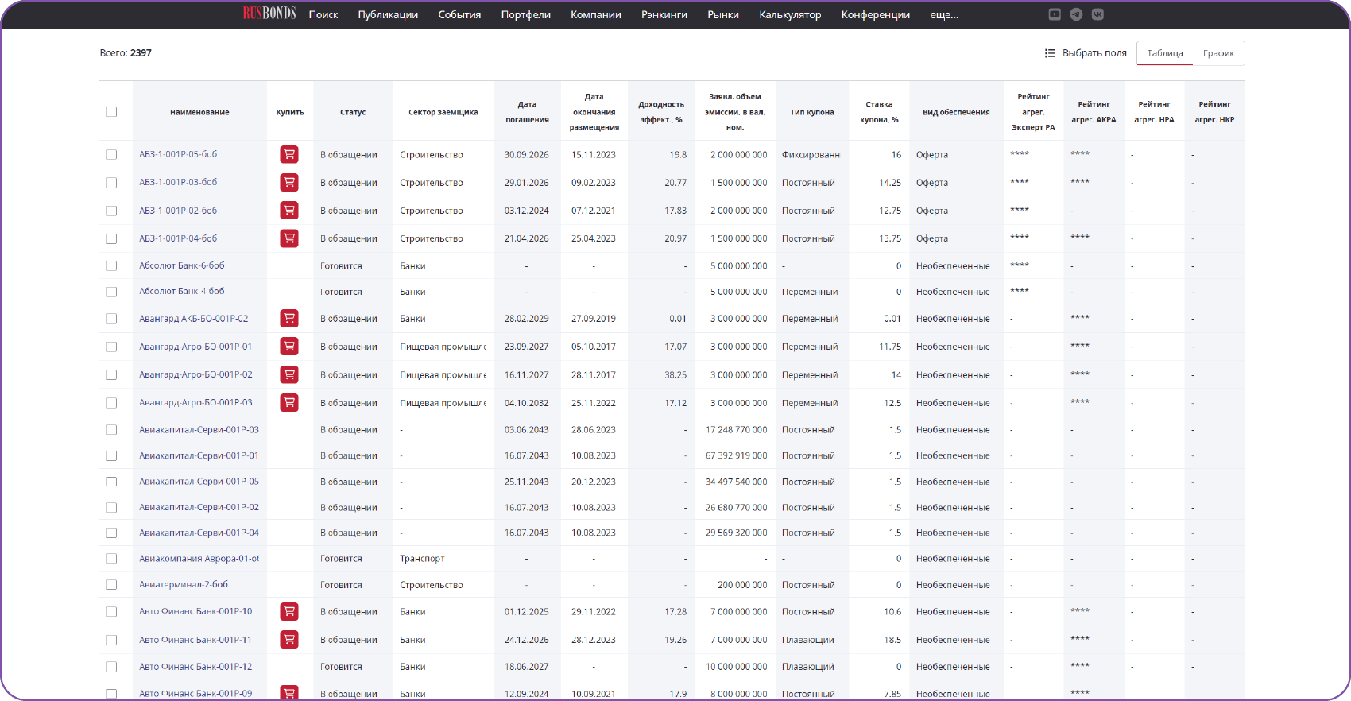
Task: Check the box for АБЗ-1-001Р-05-боб
Action: coord(111,154)
